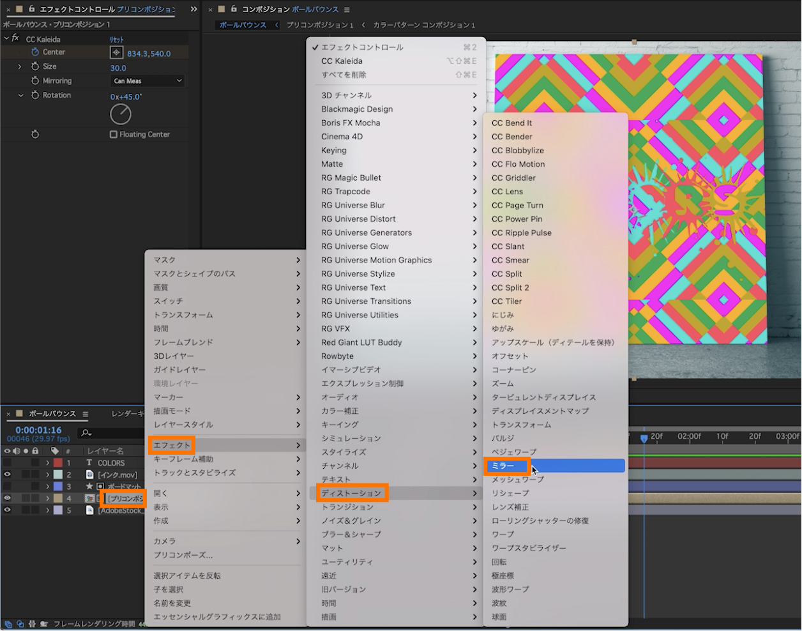This screenshot has height=631, width=802.
Task: Click the third icon in timeline bottom bar
Action: click(32, 624)
